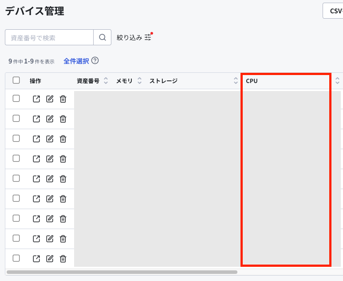This screenshot has width=343, height=281.
Task: Edit the third row device
Action: pos(50,139)
